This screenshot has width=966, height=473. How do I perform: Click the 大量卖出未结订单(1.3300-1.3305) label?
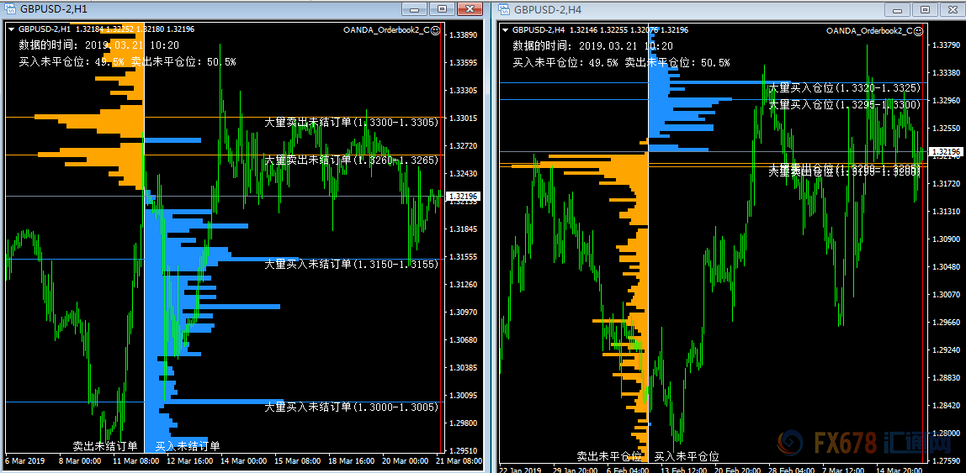pos(351,122)
